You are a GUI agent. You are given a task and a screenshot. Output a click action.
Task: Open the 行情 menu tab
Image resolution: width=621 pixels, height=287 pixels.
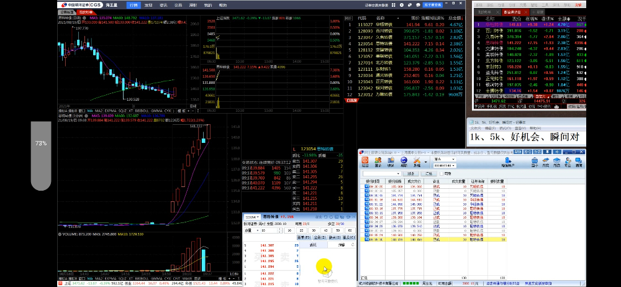(x=134, y=5)
